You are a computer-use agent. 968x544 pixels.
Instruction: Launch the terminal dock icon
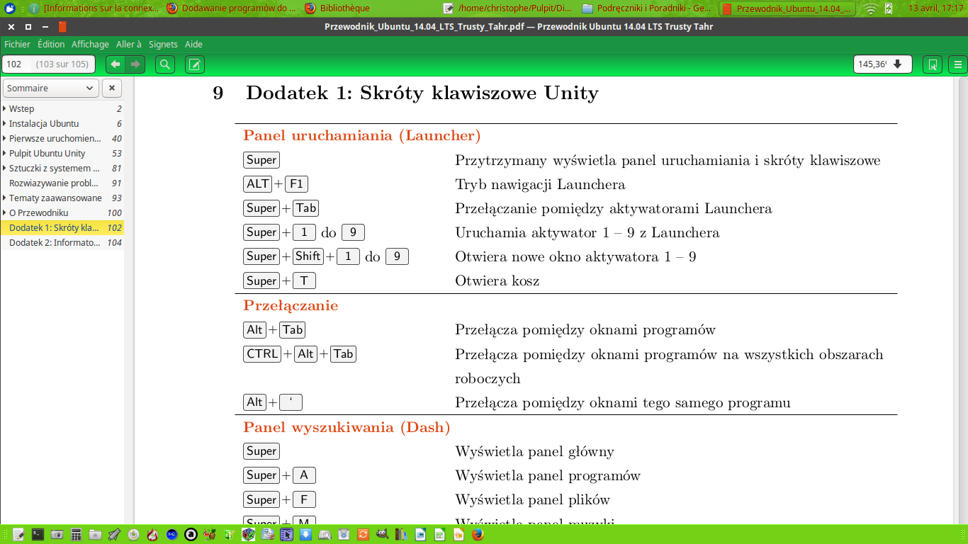pyautogui.click(x=38, y=534)
